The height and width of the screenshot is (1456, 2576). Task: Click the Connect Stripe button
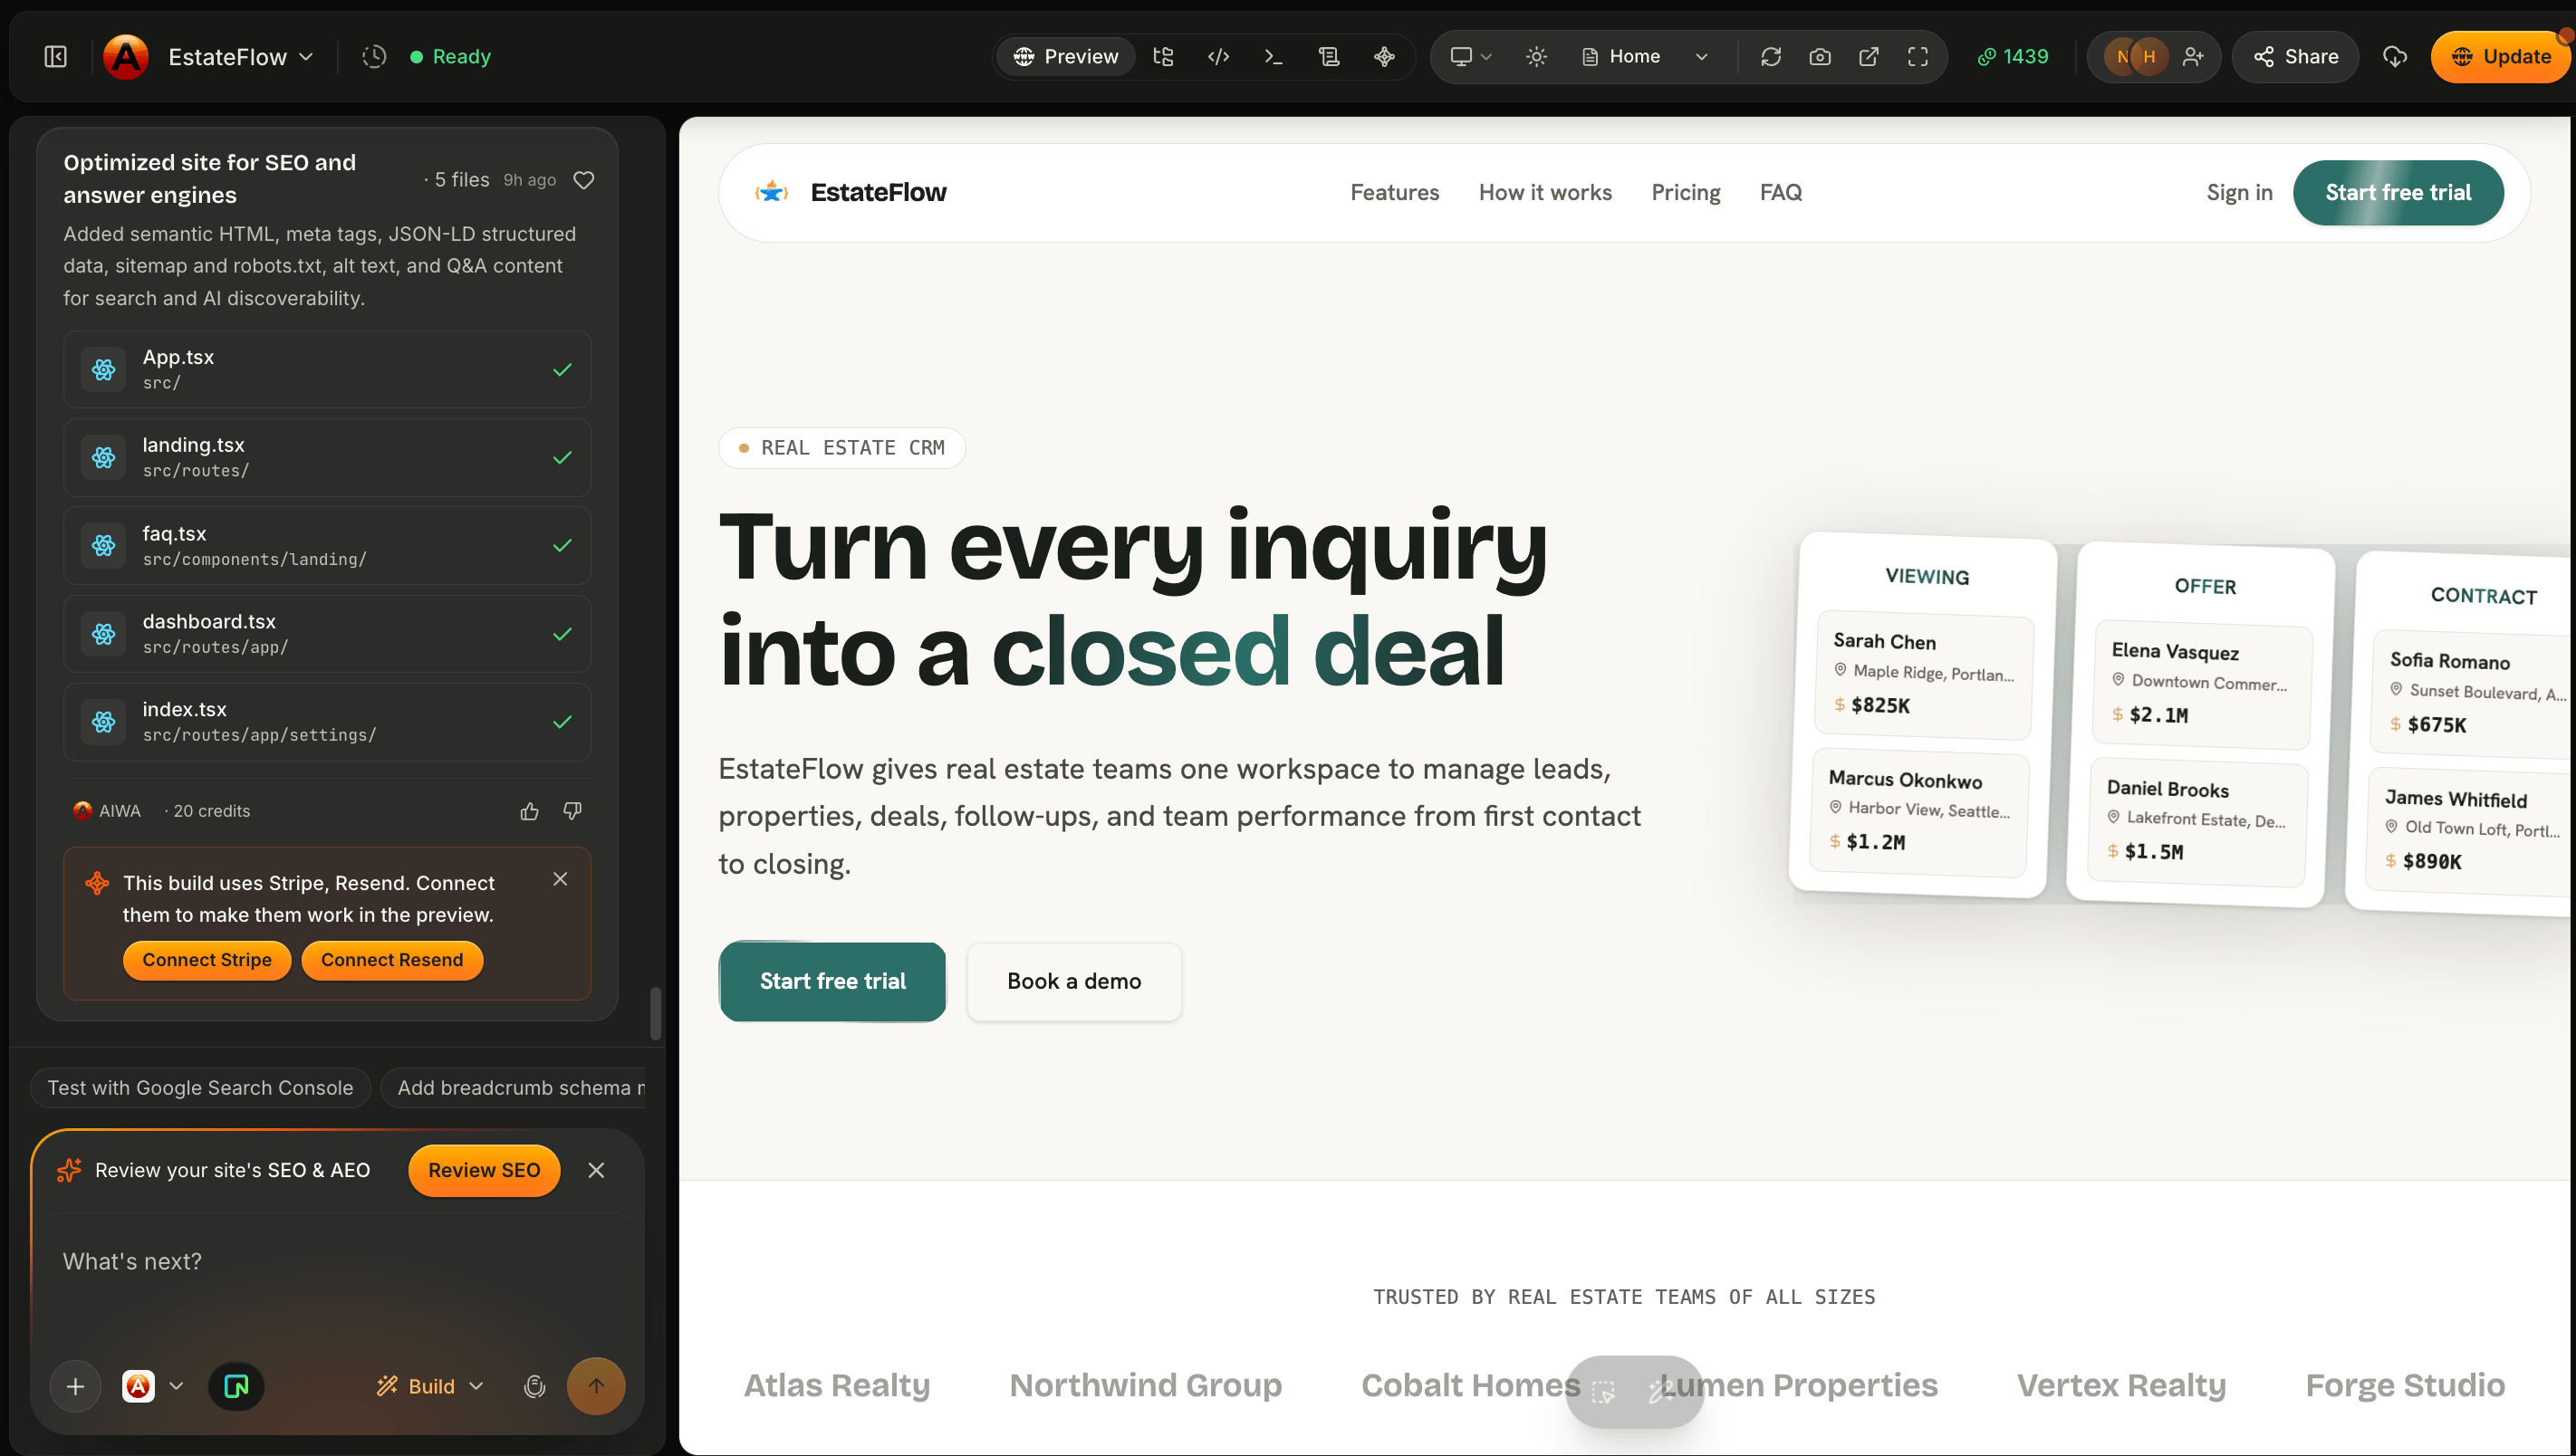207,960
